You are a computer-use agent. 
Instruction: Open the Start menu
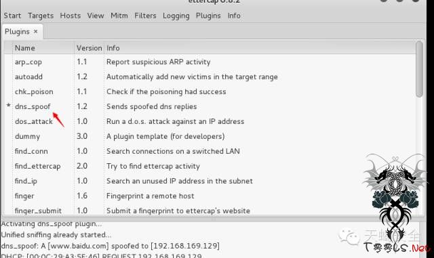12,16
